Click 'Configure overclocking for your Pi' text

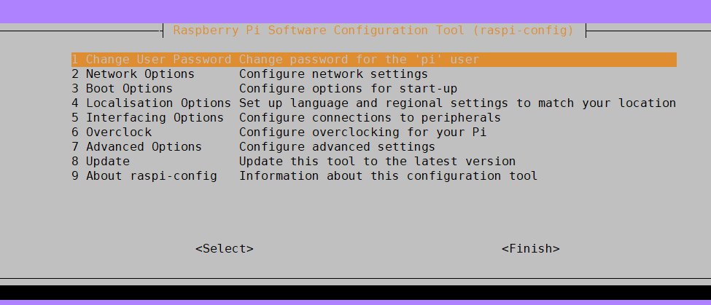pos(362,132)
